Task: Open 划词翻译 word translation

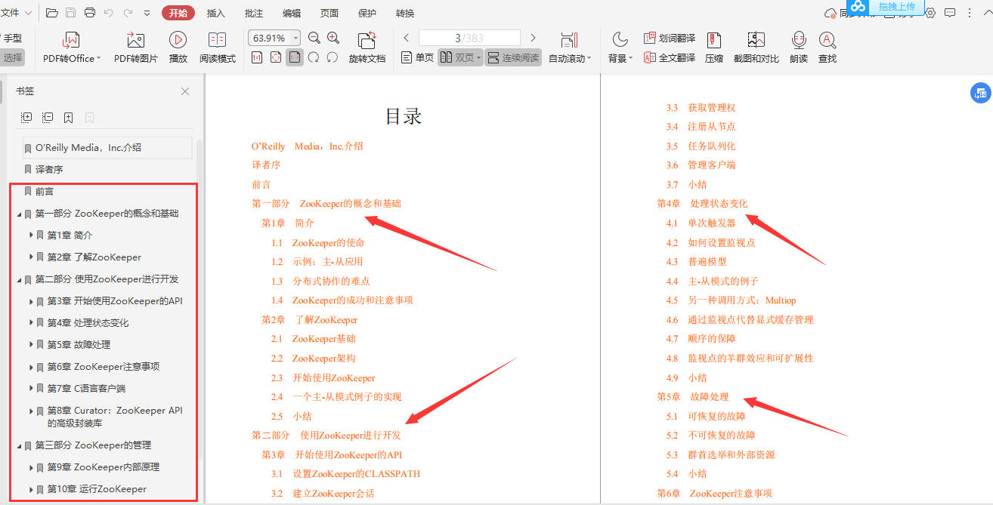Action: click(670, 38)
